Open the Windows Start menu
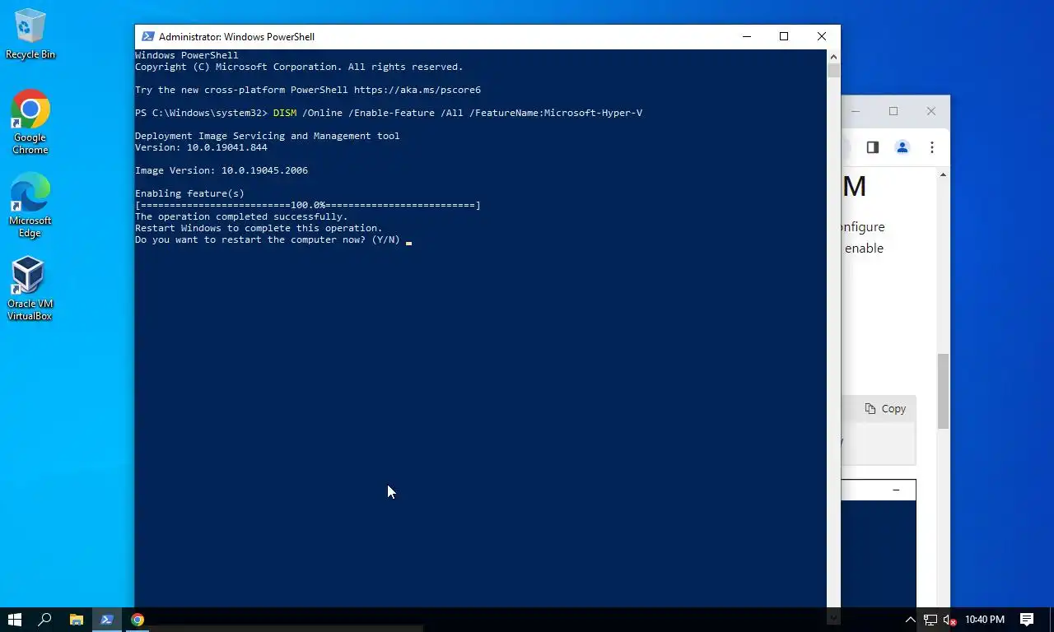Viewport: 1054px width, 632px height. 14,620
